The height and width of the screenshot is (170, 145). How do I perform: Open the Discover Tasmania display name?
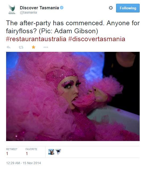click(39, 8)
